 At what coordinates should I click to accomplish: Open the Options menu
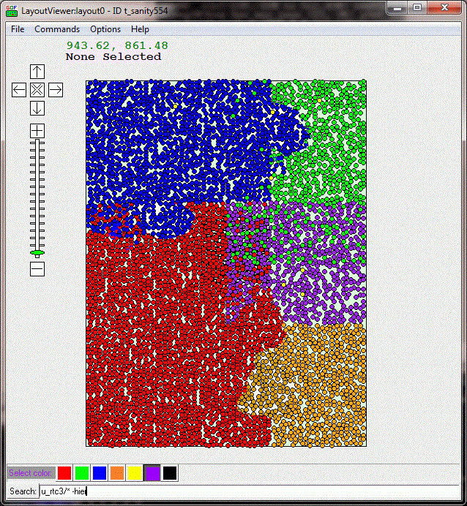click(105, 29)
